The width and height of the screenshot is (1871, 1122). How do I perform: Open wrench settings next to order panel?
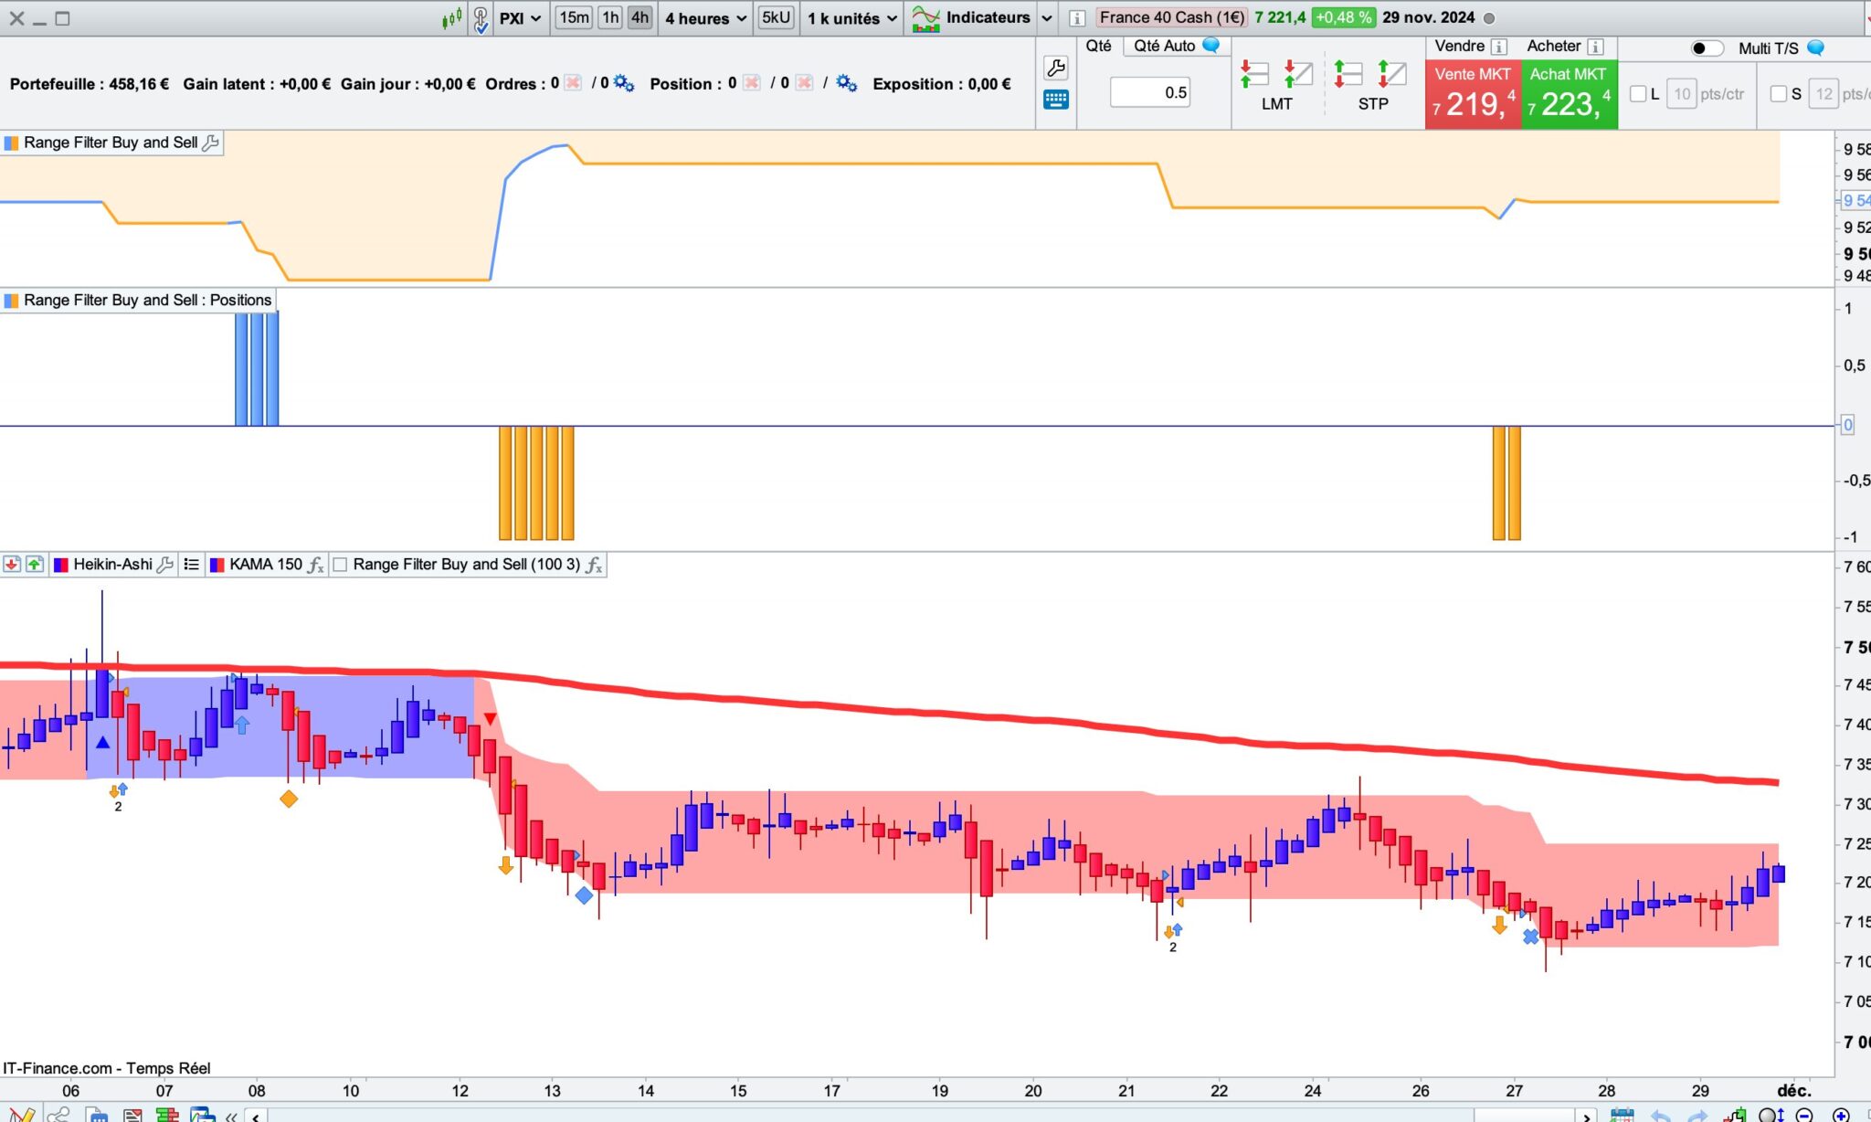click(1055, 67)
